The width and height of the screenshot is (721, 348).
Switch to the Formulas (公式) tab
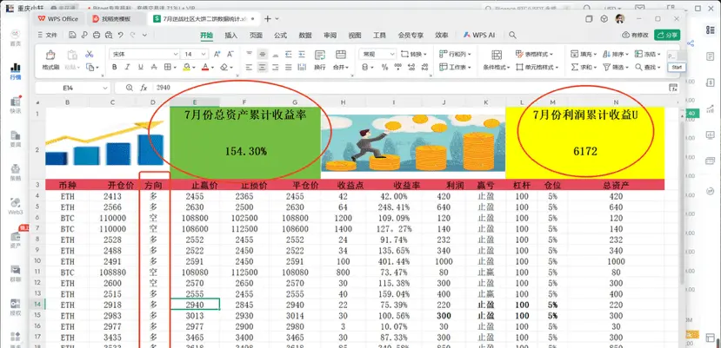tap(281, 36)
